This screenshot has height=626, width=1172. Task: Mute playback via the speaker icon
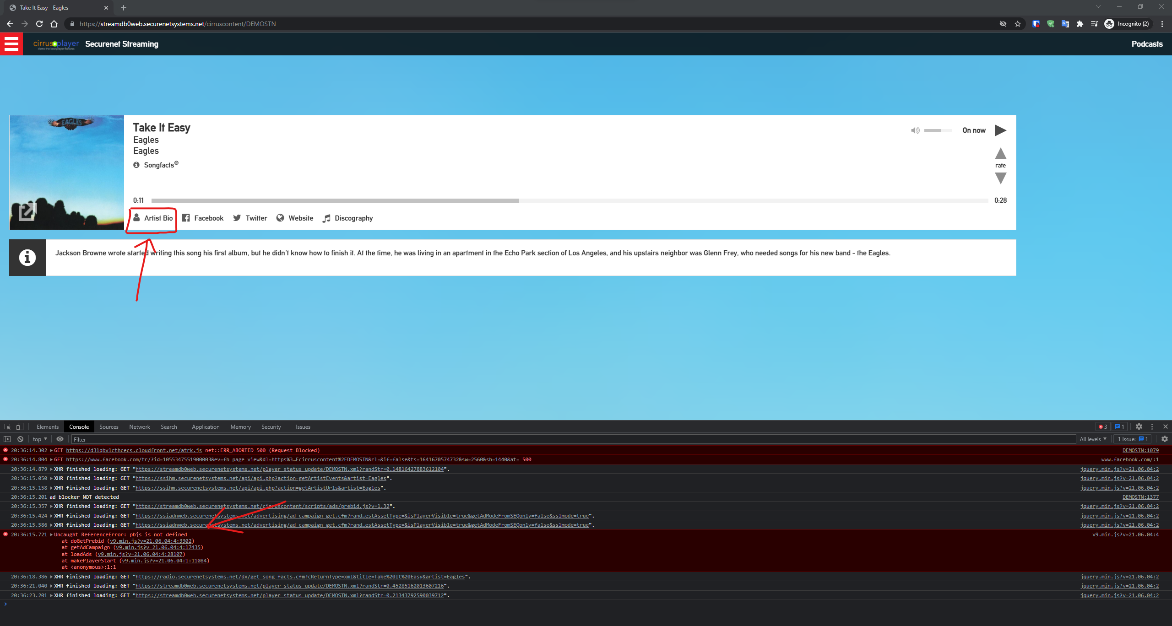915,130
